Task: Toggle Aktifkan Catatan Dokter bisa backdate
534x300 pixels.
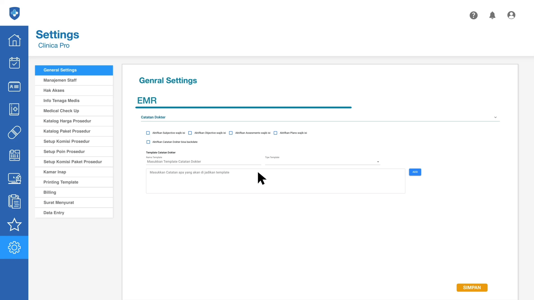Action: click(x=148, y=142)
